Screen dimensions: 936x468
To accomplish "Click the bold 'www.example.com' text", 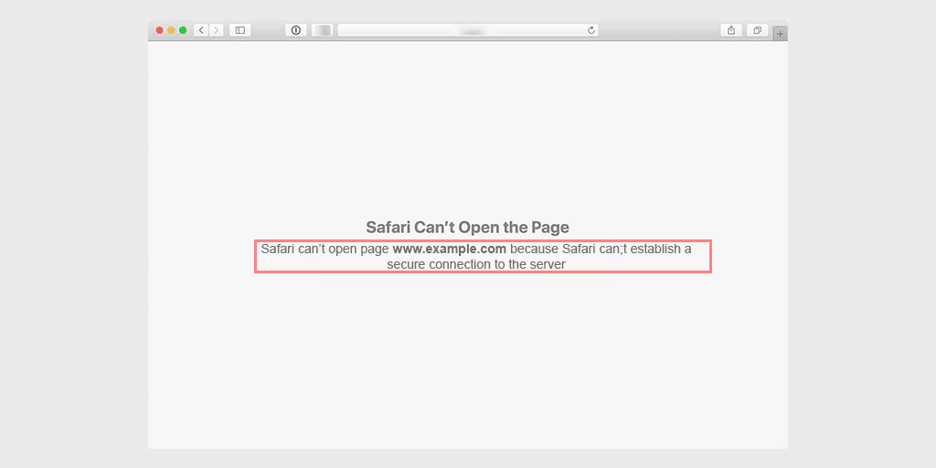I will coord(450,249).
